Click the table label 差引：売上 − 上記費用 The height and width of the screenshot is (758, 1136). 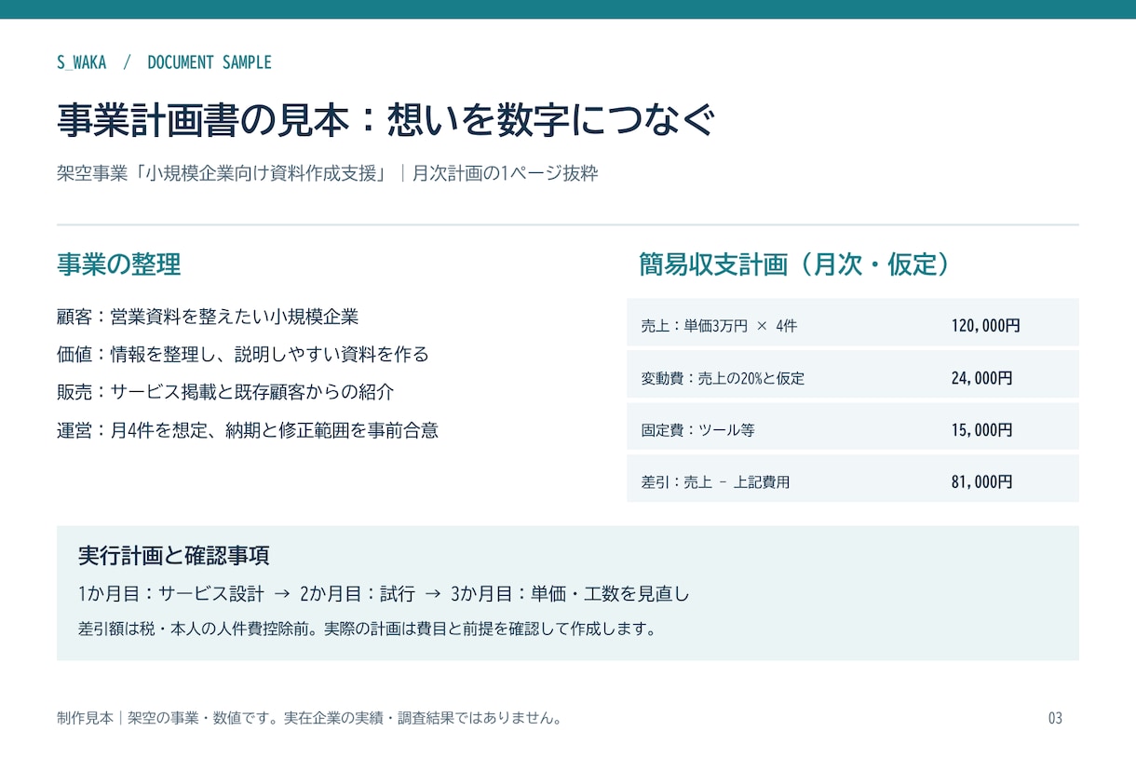(715, 482)
